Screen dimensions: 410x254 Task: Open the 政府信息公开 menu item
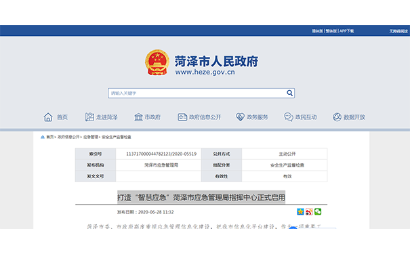coord(205,117)
